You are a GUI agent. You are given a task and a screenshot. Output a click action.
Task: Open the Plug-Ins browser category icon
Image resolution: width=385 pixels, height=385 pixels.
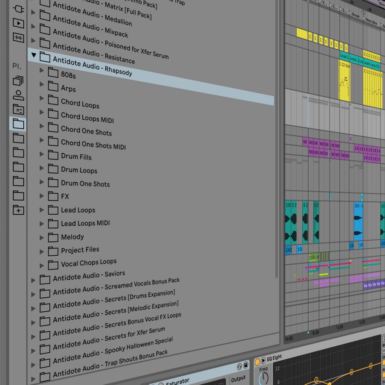[18, 8]
